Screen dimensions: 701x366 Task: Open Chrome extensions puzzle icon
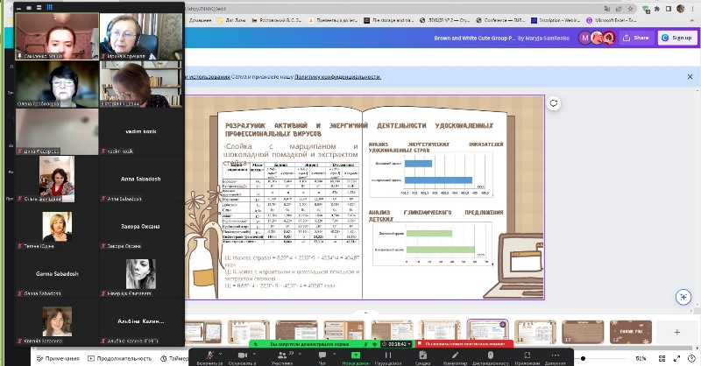click(657, 9)
